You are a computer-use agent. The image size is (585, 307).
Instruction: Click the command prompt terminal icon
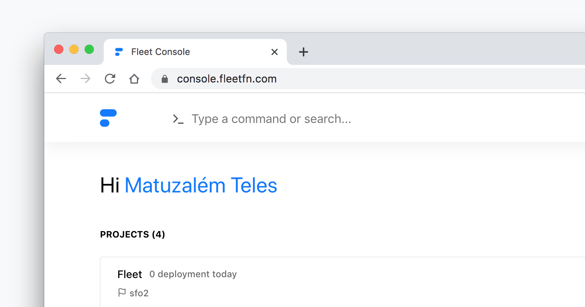(178, 119)
